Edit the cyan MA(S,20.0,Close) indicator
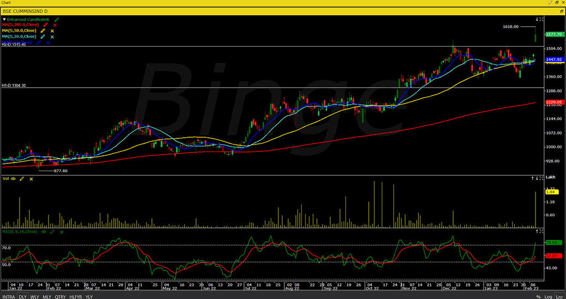Viewport: 566px width, 299px height. [43, 36]
